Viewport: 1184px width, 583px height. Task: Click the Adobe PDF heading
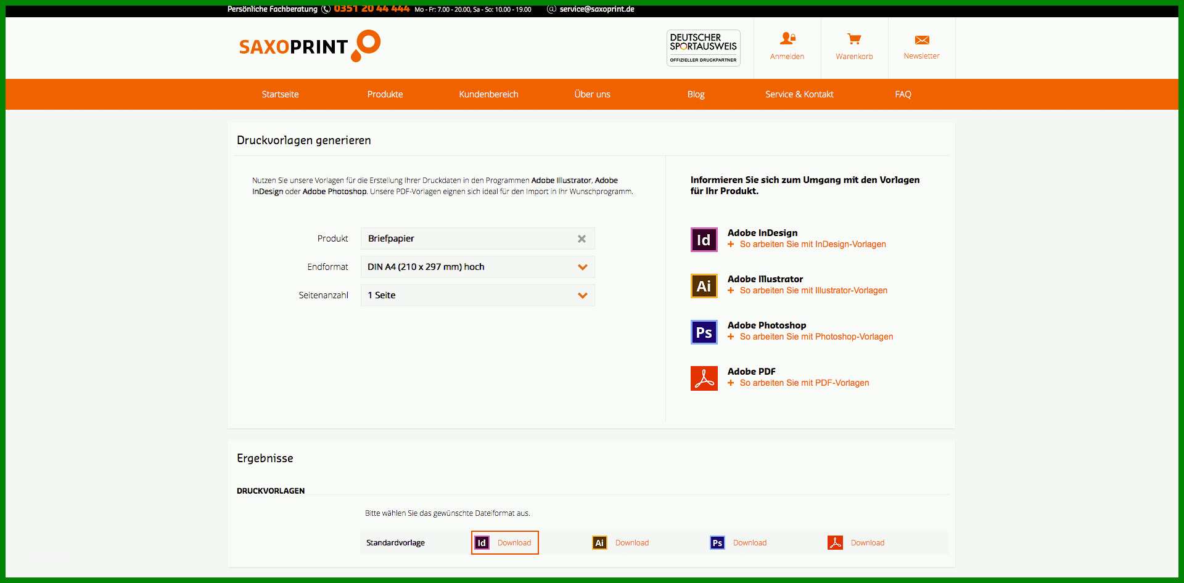point(752,372)
